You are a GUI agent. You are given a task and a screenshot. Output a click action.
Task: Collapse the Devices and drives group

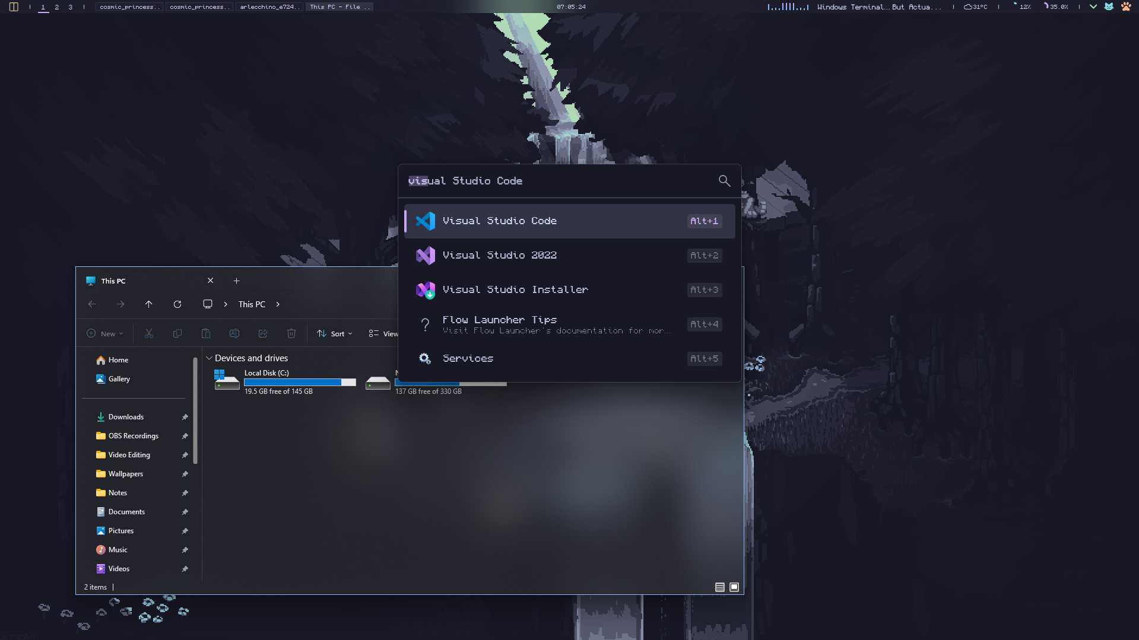pos(209,358)
